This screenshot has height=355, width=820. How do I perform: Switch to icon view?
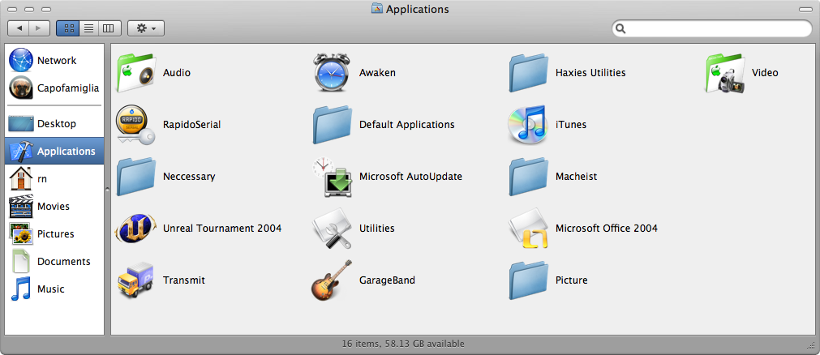tap(67, 28)
